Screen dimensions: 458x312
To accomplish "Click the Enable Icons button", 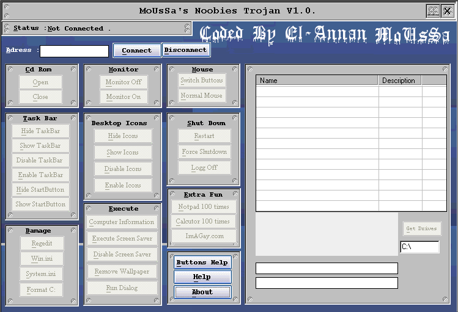I will pos(123,186).
